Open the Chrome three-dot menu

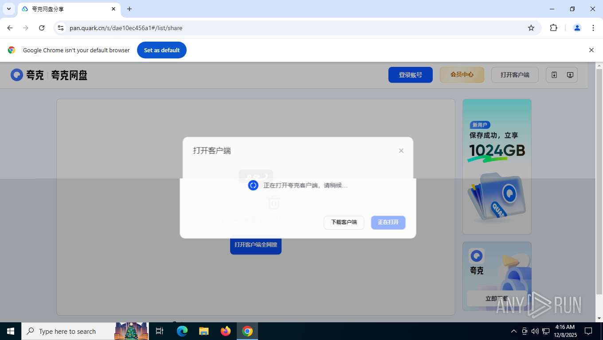(593, 28)
